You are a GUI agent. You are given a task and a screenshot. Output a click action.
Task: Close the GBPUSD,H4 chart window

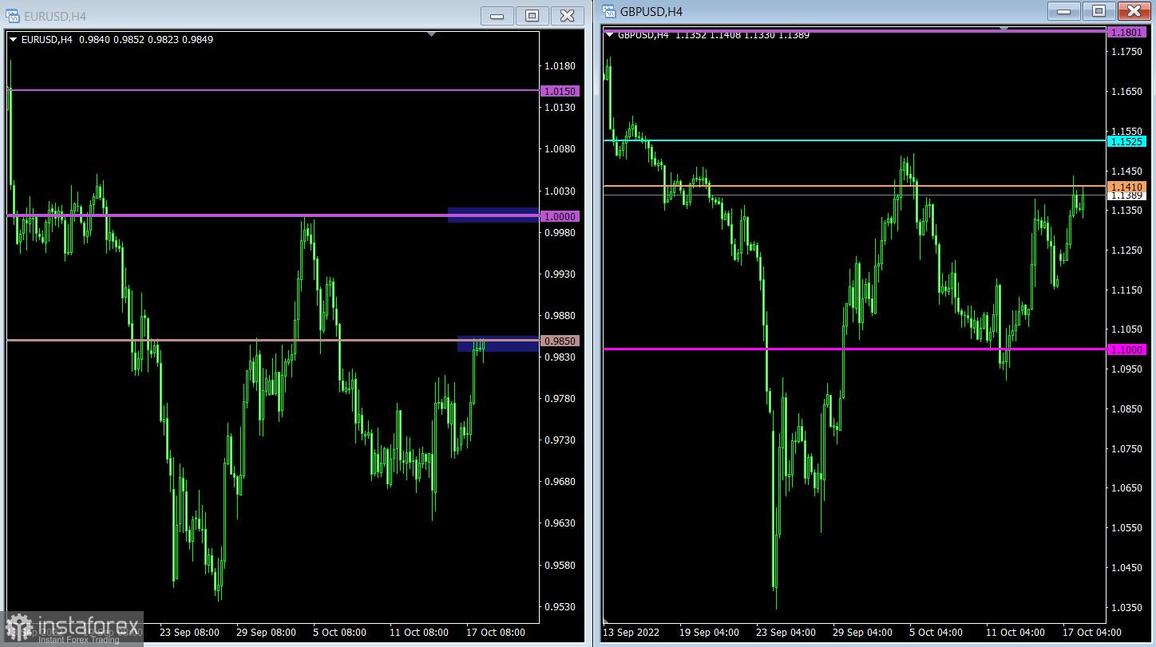[x=1134, y=11]
